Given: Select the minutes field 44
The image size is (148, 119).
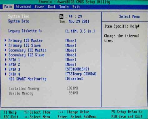Looking at the screenshot, I should [71, 17].
